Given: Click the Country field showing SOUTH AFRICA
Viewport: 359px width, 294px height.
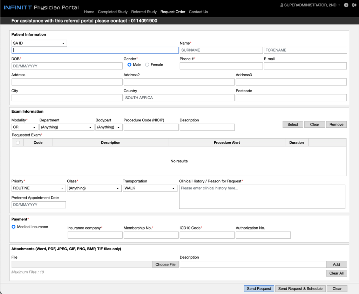Looking at the screenshot, I should click(x=179, y=98).
